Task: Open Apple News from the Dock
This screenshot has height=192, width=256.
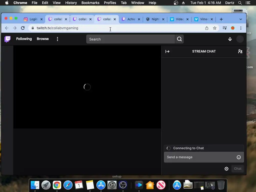Action: 161,185
